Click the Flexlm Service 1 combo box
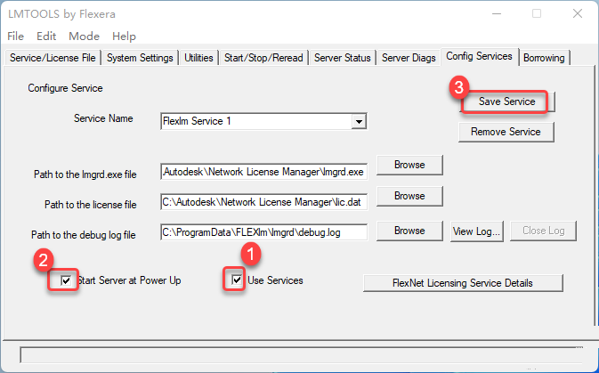 pyautogui.click(x=263, y=122)
